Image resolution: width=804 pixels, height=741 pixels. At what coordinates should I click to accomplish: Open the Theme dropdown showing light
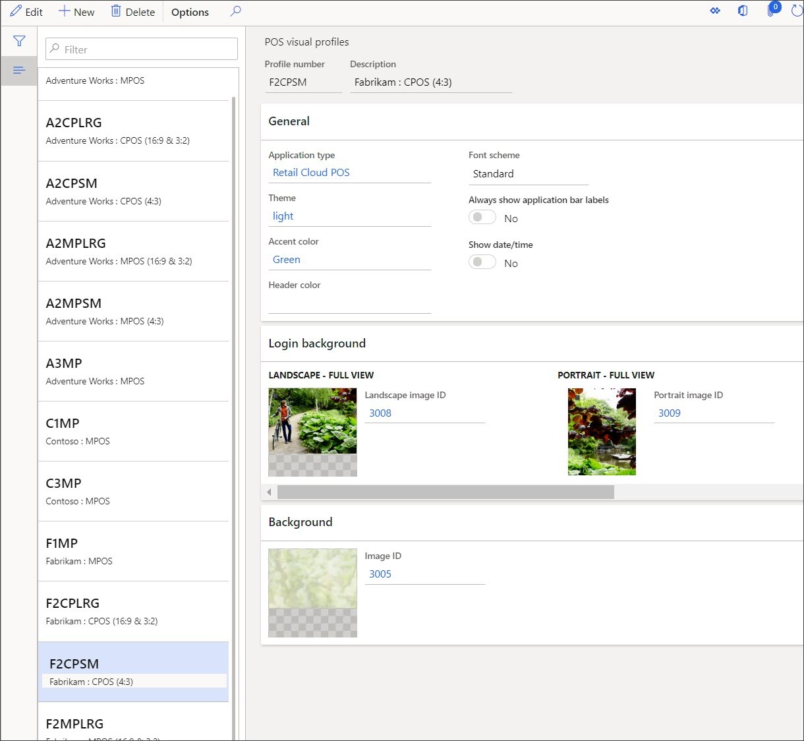point(349,216)
